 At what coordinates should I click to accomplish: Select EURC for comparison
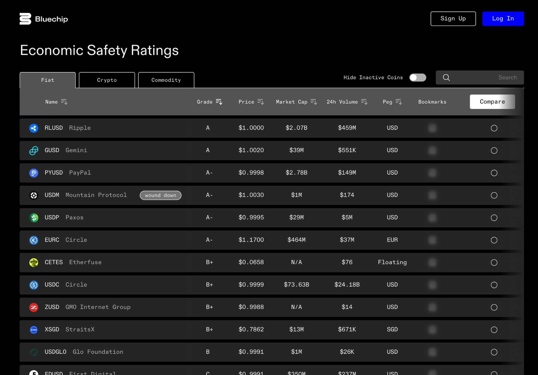pyautogui.click(x=494, y=240)
